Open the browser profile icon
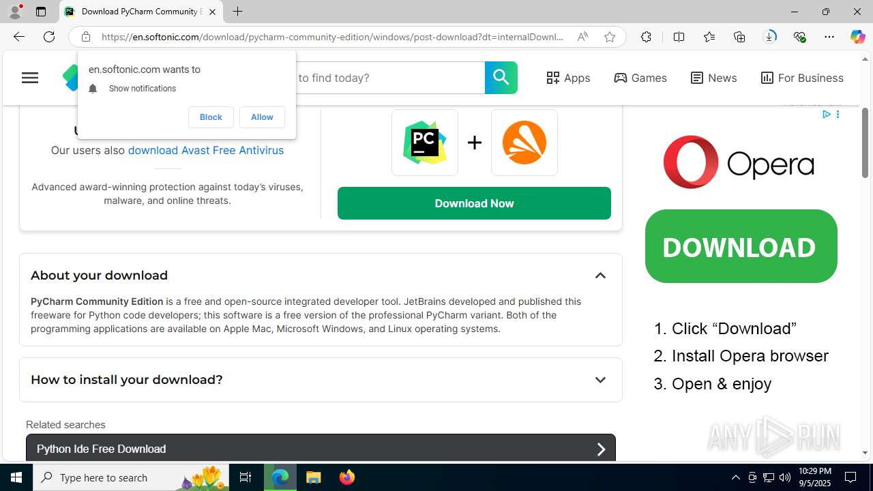 click(x=15, y=12)
